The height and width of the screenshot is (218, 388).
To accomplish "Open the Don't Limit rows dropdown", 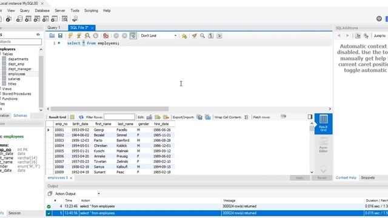I will (159, 36).
